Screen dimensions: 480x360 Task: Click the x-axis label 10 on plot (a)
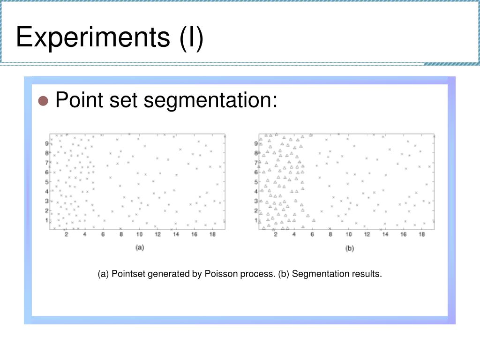coord(139,234)
